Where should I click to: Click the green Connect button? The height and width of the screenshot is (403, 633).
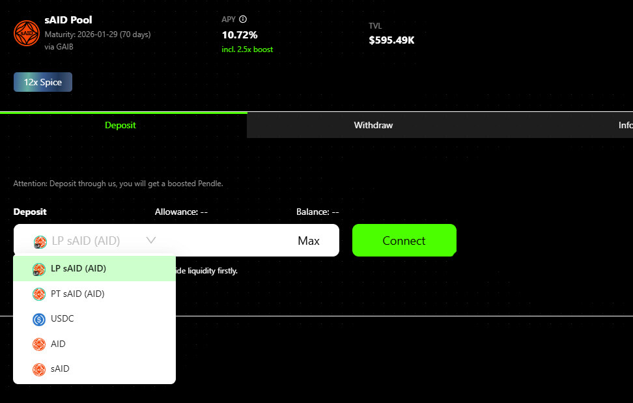404,240
